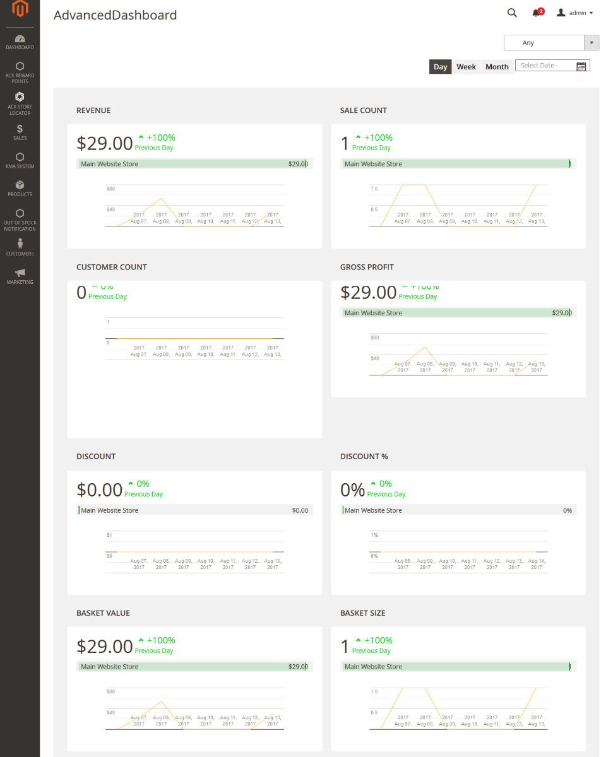Open the Dashboard sidebar icon
The image size is (613, 757).
point(20,42)
